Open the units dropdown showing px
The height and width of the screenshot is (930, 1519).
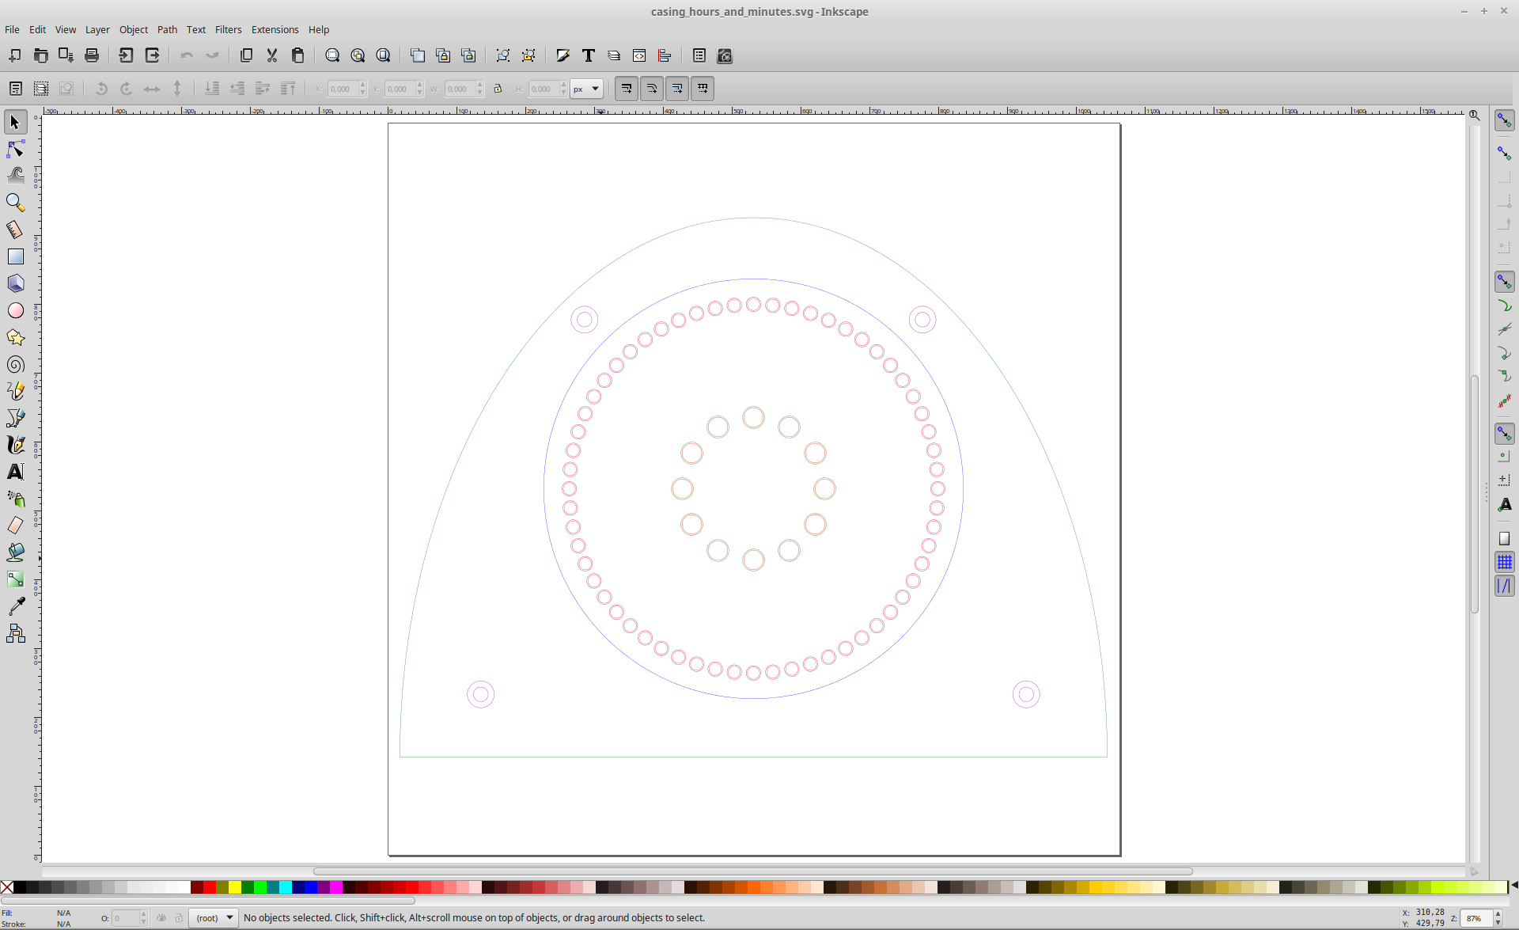[586, 89]
